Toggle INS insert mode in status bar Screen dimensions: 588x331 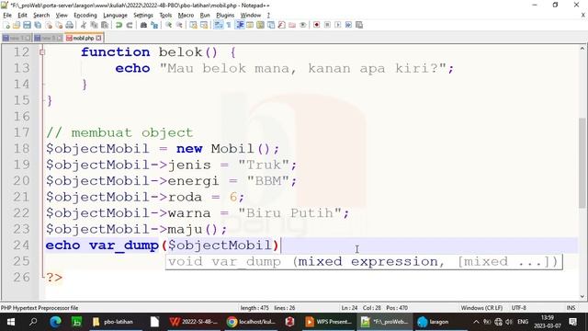[x=571, y=308]
